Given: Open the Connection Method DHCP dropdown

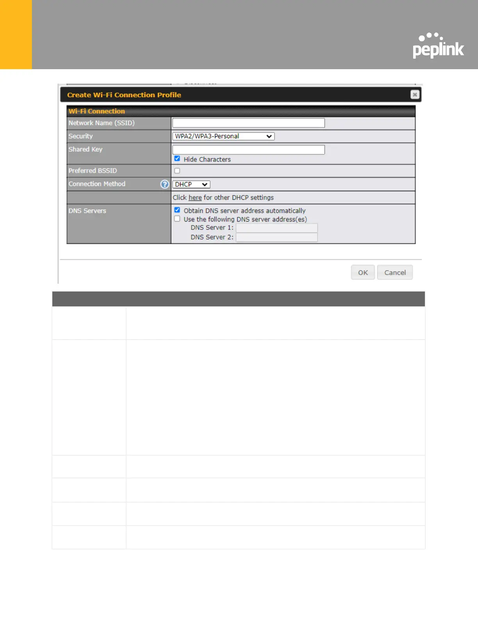Looking at the screenshot, I should (x=191, y=184).
